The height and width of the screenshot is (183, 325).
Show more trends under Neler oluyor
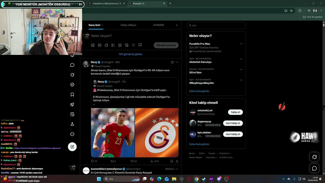point(199,91)
